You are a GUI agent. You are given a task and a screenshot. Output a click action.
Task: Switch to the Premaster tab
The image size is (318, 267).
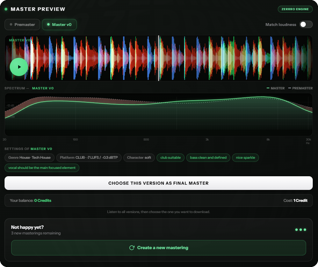(x=22, y=25)
